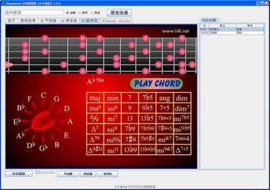The image size is (270, 190).
Task: Select root note B♭ on the wheel
Action: [21, 107]
